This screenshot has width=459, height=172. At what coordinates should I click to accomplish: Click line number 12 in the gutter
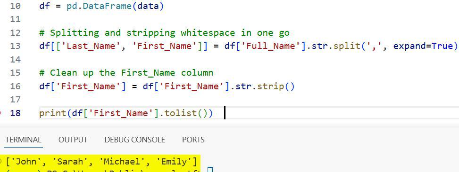[15, 32]
